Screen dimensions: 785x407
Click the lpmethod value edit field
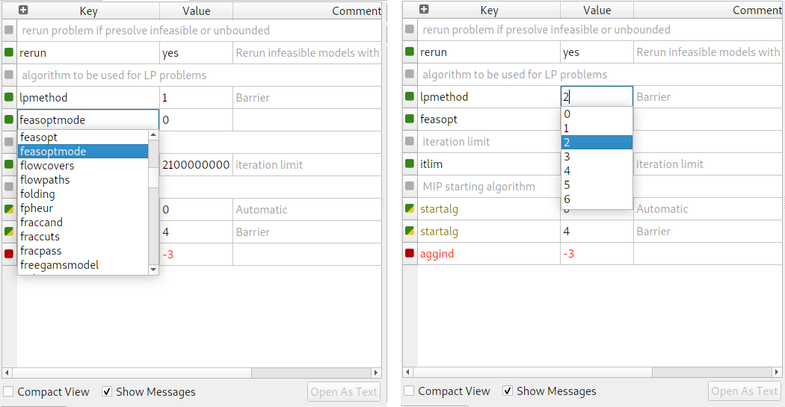597,97
